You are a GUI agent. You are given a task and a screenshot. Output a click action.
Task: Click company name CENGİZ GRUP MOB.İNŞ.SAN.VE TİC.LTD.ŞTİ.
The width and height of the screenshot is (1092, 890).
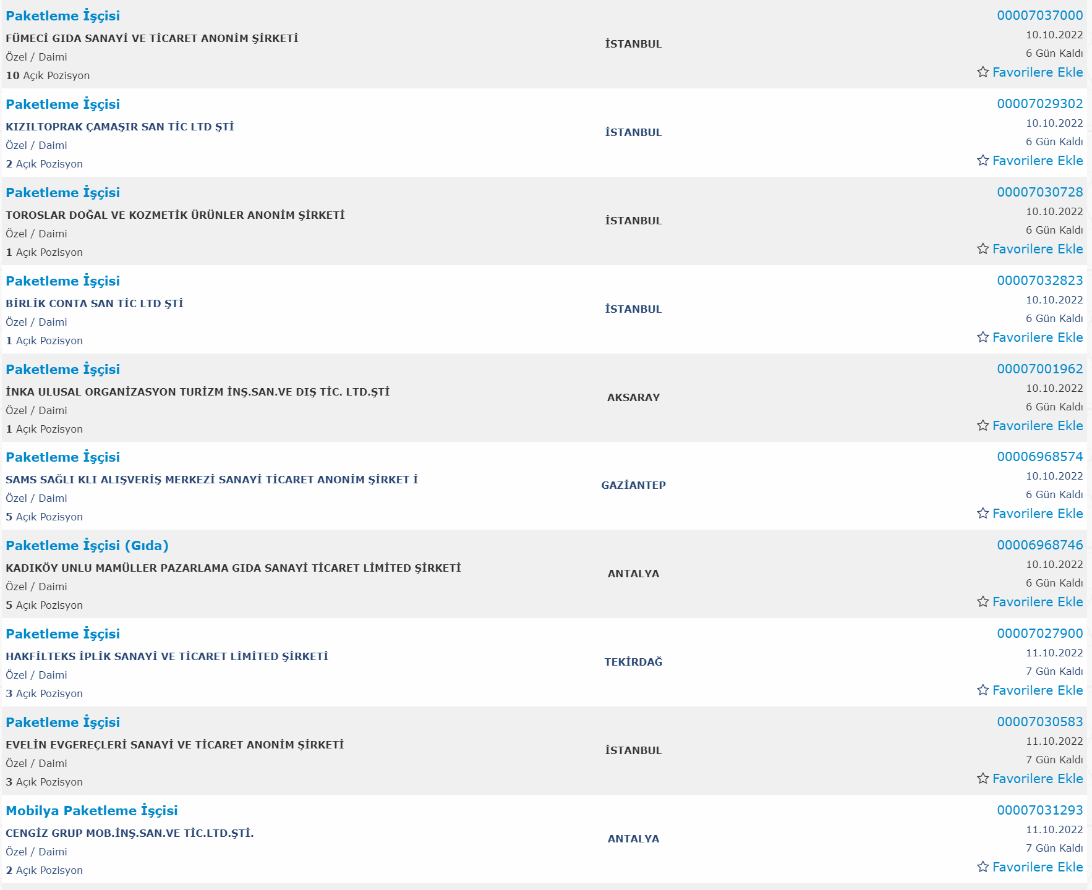[x=130, y=833]
